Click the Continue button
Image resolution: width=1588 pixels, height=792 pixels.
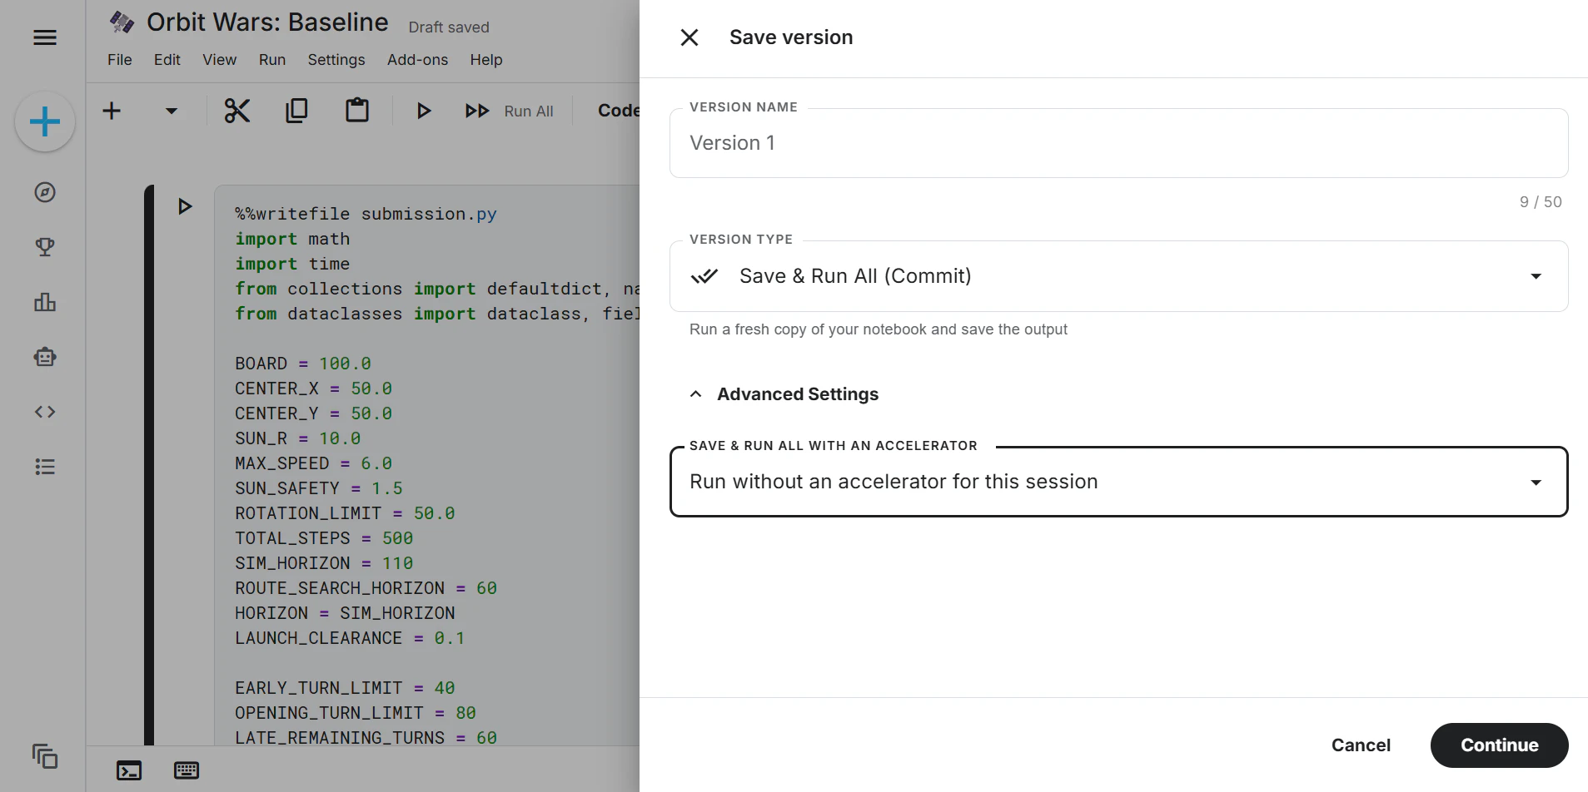click(x=1500, y=745)
